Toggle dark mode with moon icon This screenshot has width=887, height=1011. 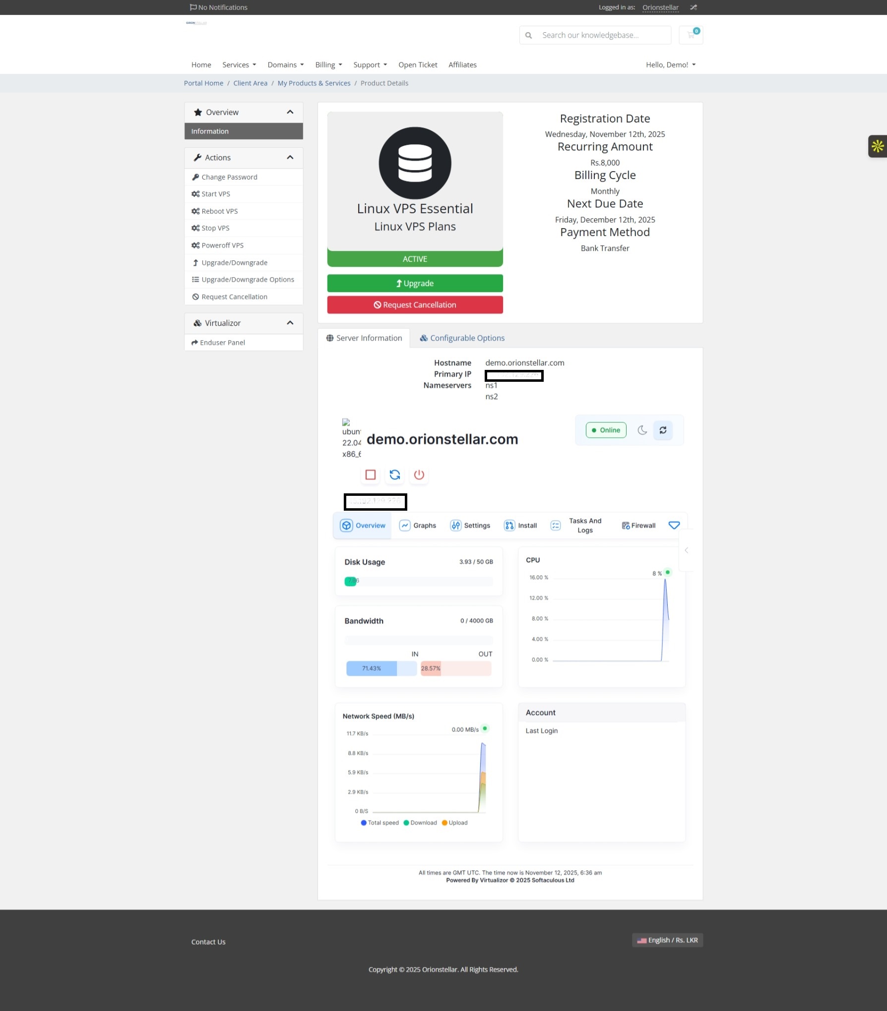pos(642,430)
